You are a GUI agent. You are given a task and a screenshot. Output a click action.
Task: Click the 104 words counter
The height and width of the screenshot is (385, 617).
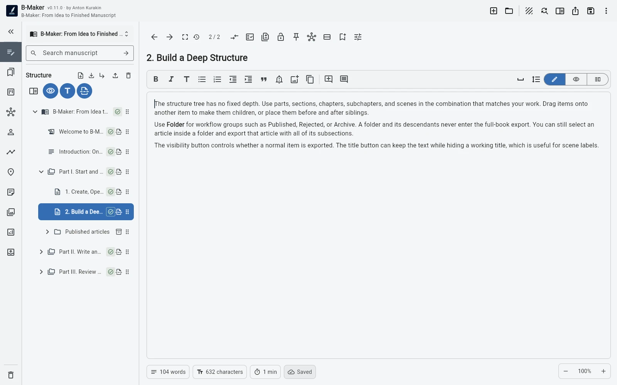168,372
